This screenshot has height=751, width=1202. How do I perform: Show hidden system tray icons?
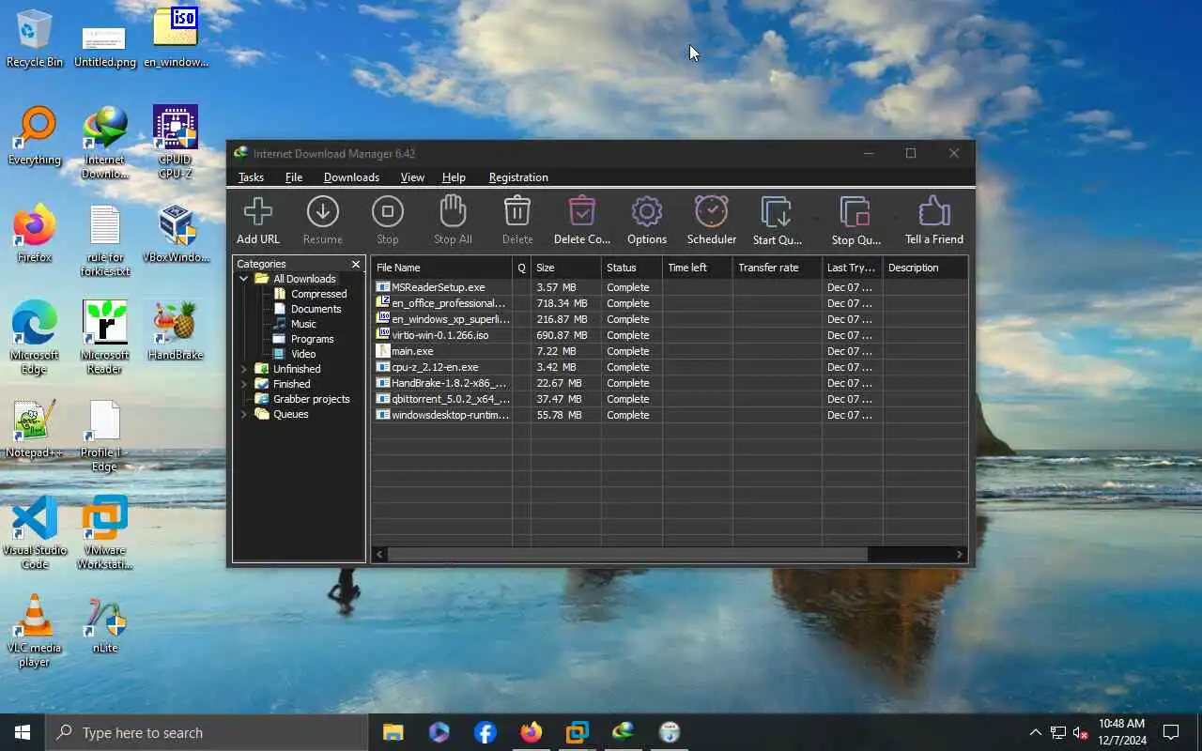click(x=1035, y=732)
